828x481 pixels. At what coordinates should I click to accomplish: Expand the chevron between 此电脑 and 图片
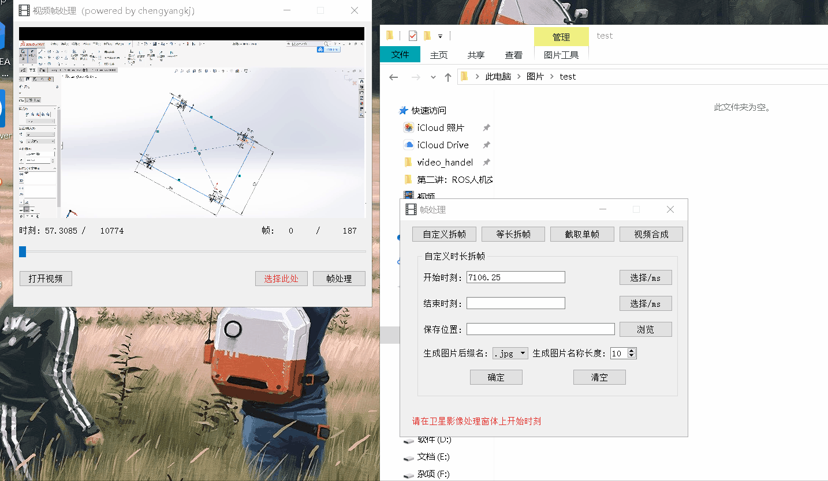[x=519, y=76]
